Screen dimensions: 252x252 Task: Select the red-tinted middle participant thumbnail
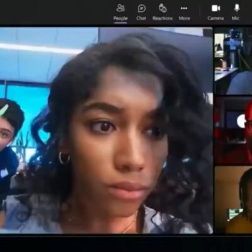[x=233, y=130]
